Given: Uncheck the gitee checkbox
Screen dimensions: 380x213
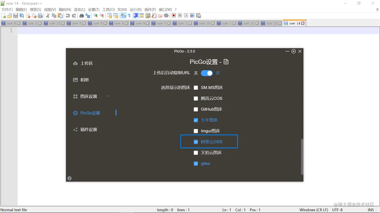Looking at the screenshot, I should click(x=196, y=163).
